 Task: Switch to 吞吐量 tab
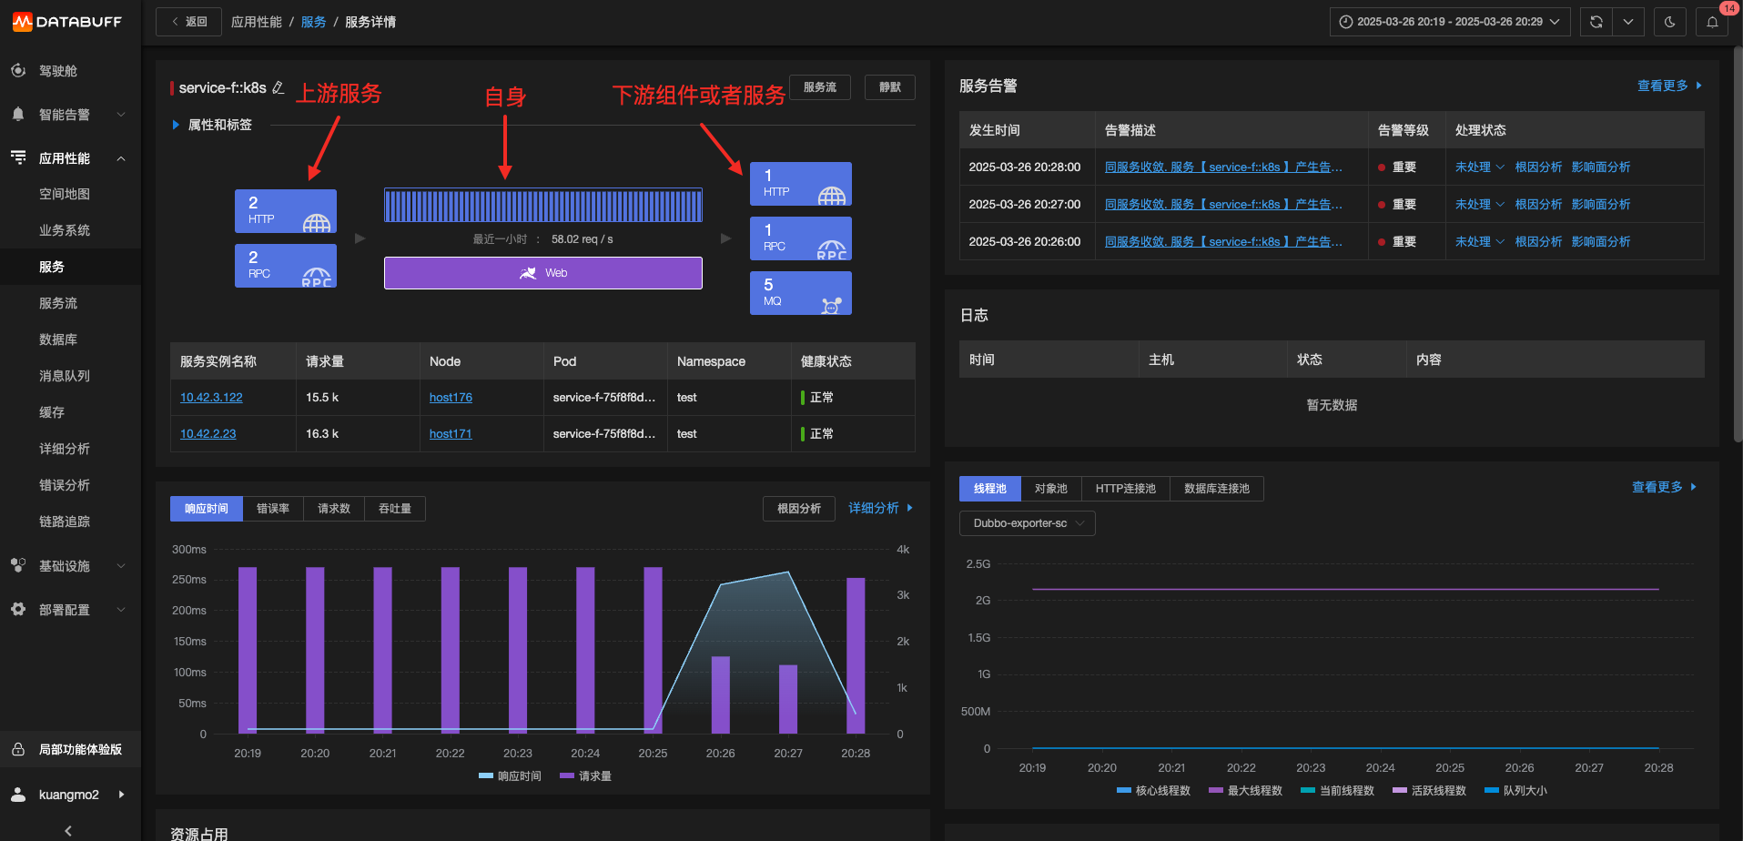[x=395, y=509]
